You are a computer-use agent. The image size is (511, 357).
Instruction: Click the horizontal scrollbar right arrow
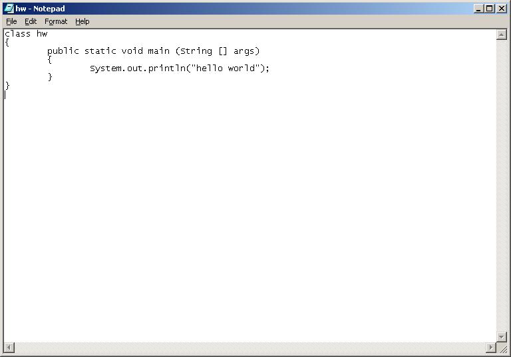491,348
